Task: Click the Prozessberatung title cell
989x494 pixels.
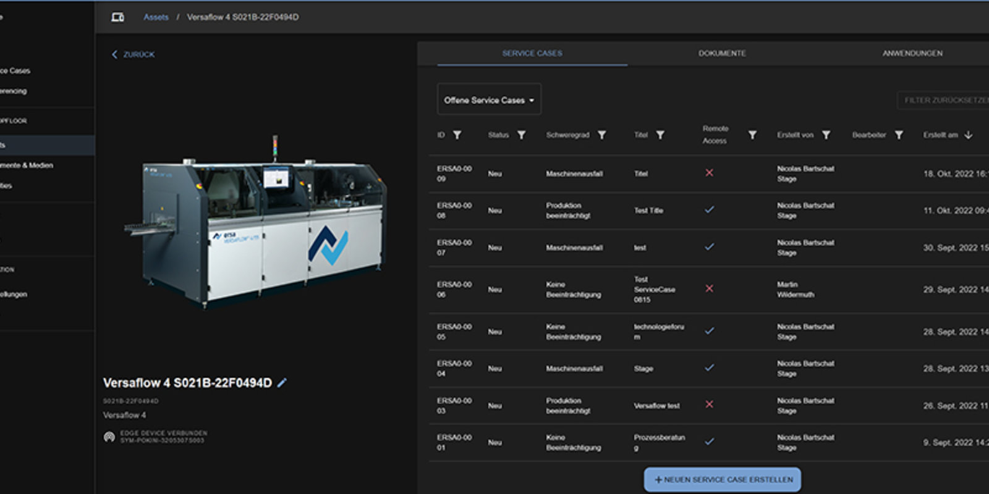Action: pos(659,442)
